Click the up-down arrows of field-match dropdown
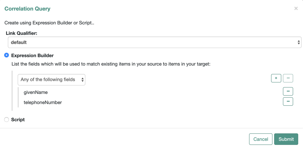303x149 pixels. coord(82,80)
